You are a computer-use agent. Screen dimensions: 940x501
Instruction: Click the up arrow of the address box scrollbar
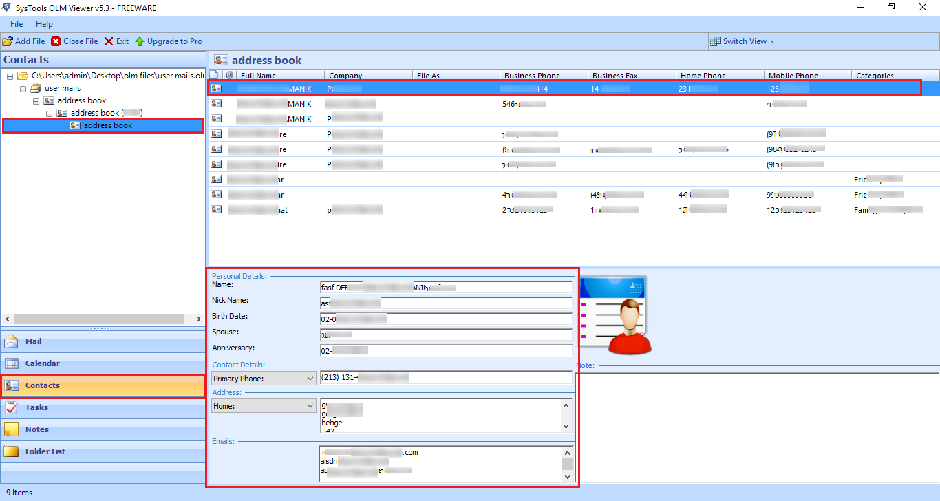pos(567,405)
